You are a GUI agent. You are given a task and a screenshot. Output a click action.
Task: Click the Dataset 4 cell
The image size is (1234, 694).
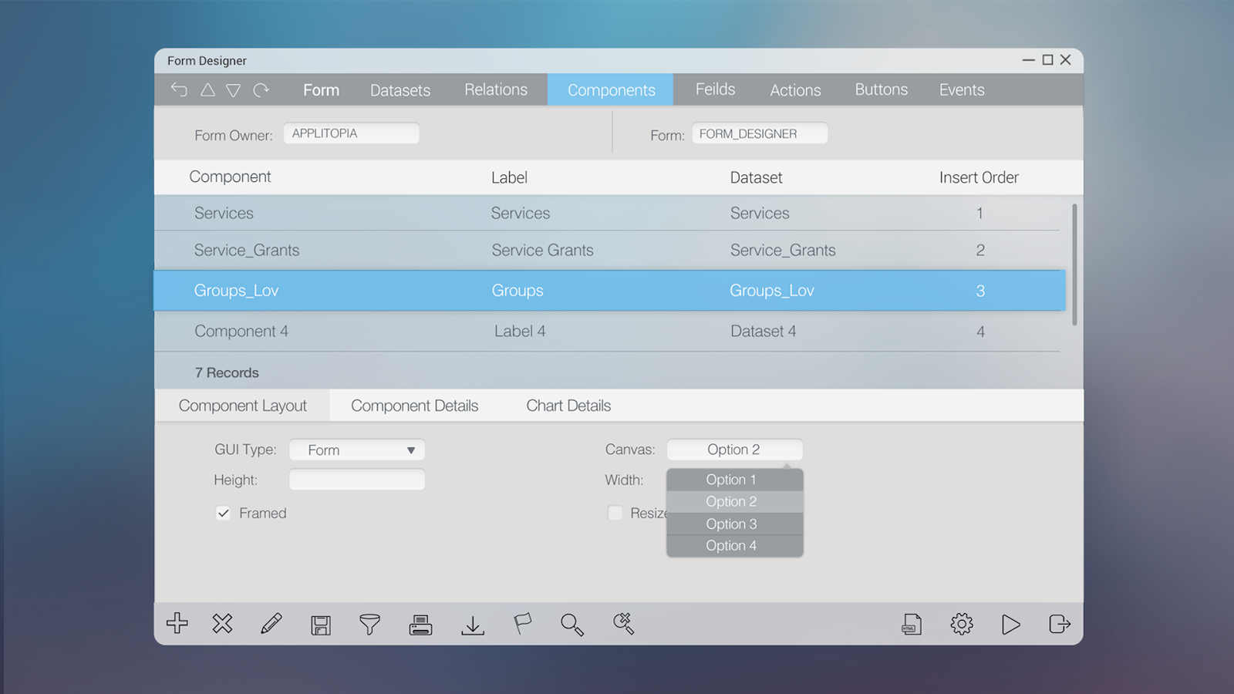pyautogui.click(x=763, y=331)
